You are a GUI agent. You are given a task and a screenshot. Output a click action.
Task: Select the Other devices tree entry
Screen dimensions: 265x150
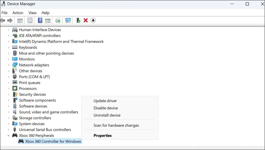31,71
